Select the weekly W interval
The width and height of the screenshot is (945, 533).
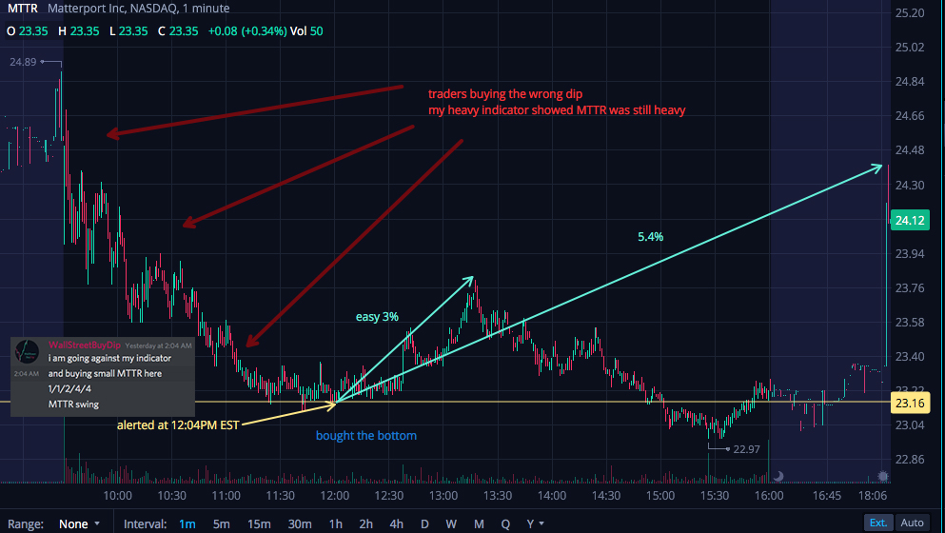pyautogui.click(x=451, y=523)
